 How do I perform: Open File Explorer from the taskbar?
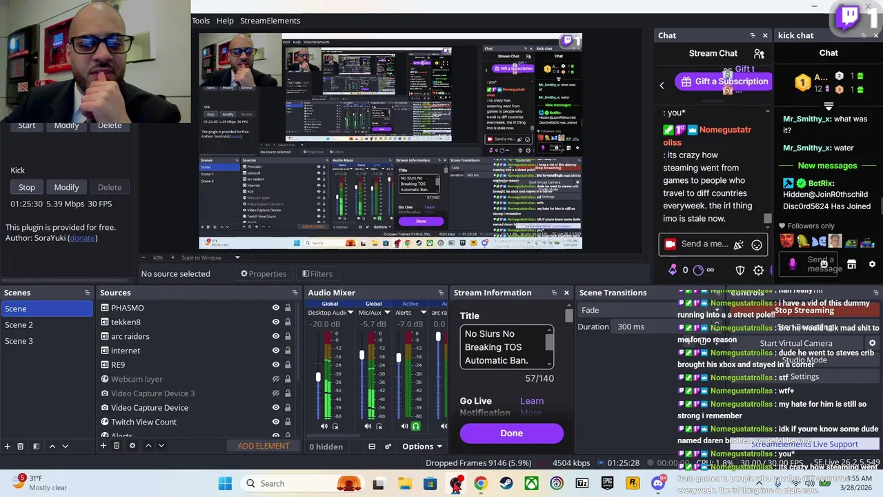[404, 484]
